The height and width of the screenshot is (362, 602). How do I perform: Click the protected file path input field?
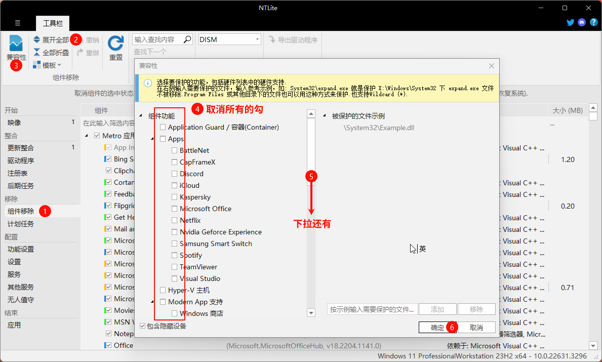(x=373, y=309)
